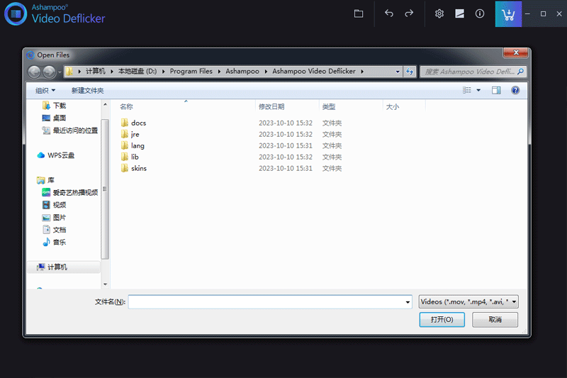Navigate to the Ashampoo breadcrumb
Image resolution: width=567 pixels, height=378 pixels.
pyautogui.click(x=242, y=72)
